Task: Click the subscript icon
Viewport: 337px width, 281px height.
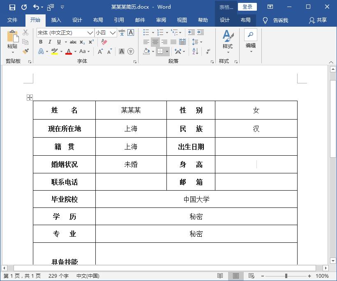Action: tap(81, 42)
